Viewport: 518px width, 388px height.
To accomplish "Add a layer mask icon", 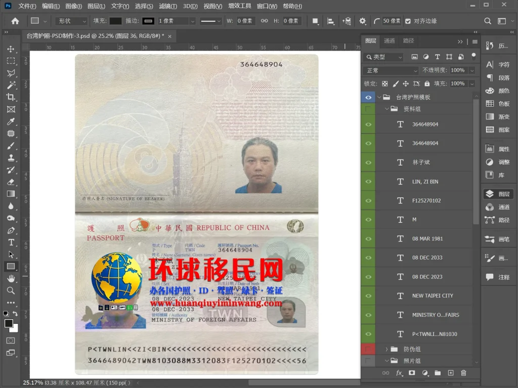I will coord(412,373).
